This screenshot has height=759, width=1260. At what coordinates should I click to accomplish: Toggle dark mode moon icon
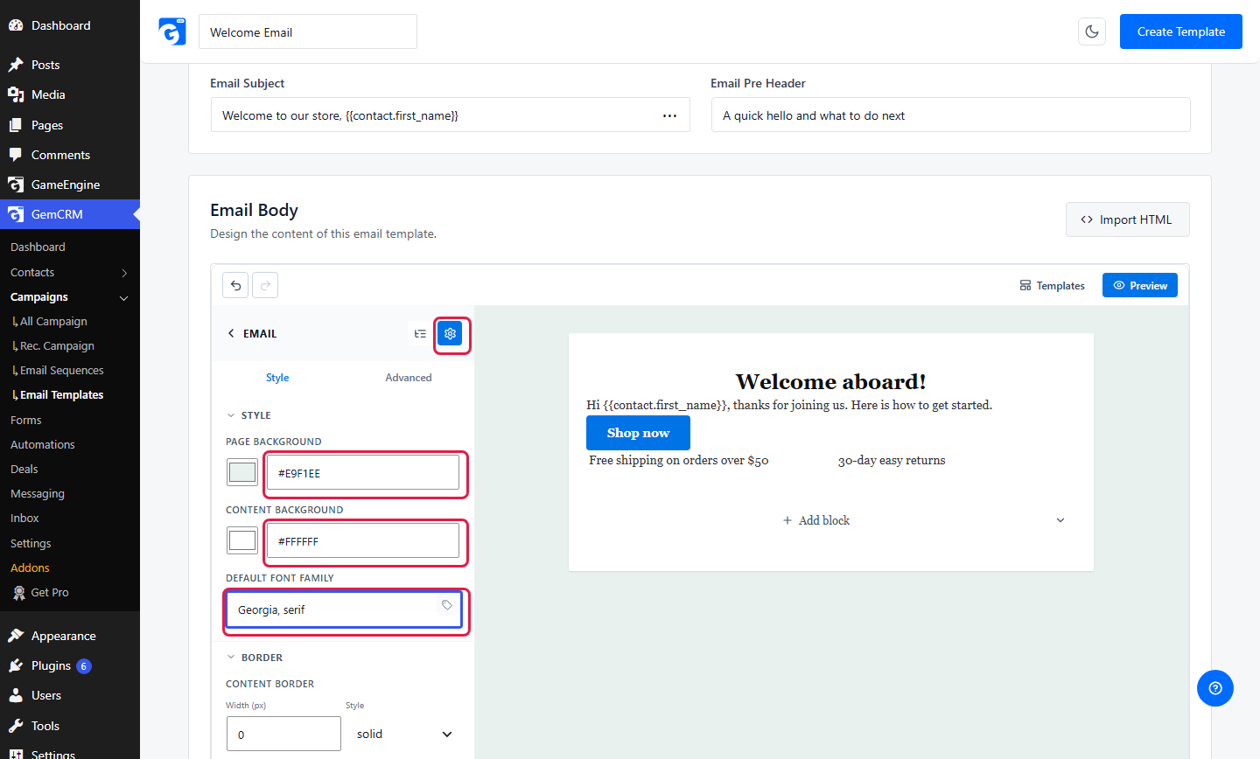(x=1092, y=31)
